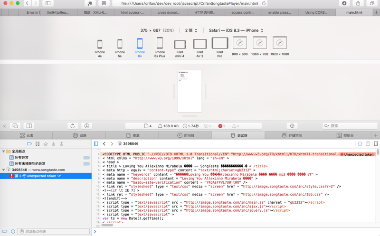Click the inspector 搜索 search field

point(350,126)
